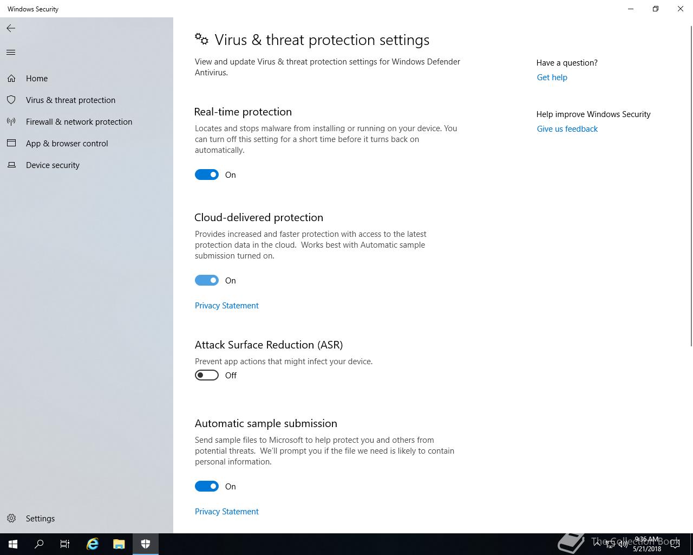Click the Firewall & network protection antenna icon
693x555 pixels.
coord(11,122)
